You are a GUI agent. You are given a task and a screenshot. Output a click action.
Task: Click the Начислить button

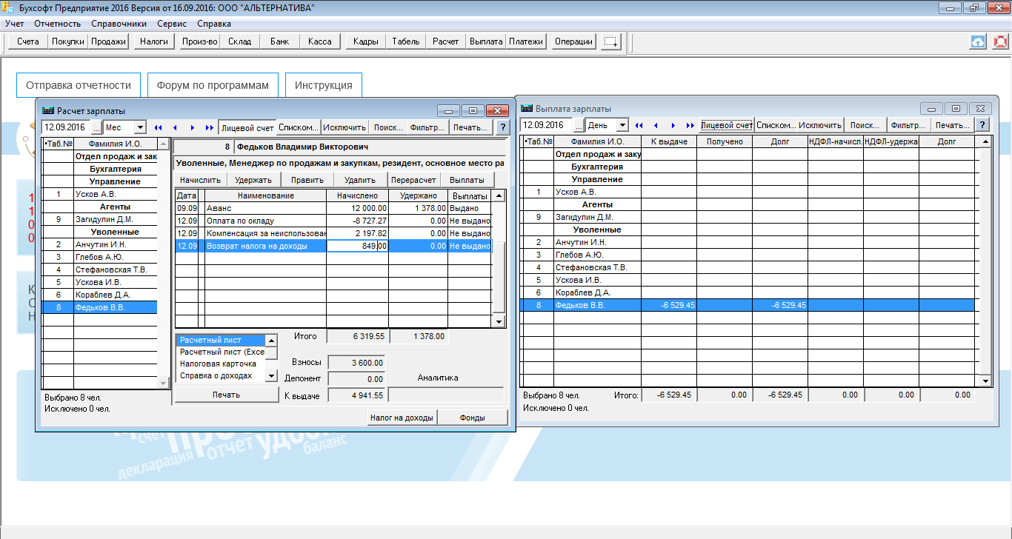[x=200, y=179]
